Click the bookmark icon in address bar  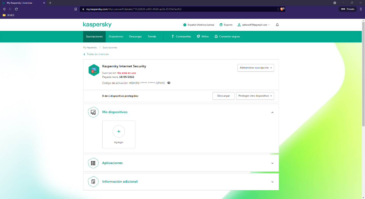point(76,9)
